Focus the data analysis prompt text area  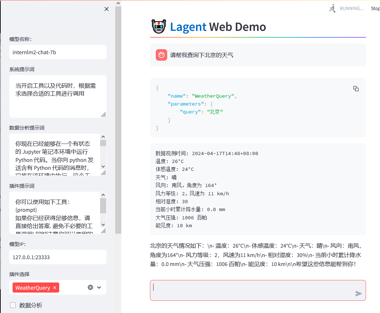[55, 155]
